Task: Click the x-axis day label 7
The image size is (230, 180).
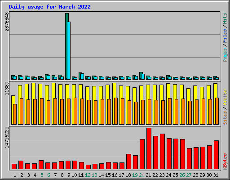Action: [x=55, y=175]
